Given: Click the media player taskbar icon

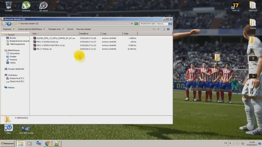Looking at the screenshot, I should coord(29,143).
